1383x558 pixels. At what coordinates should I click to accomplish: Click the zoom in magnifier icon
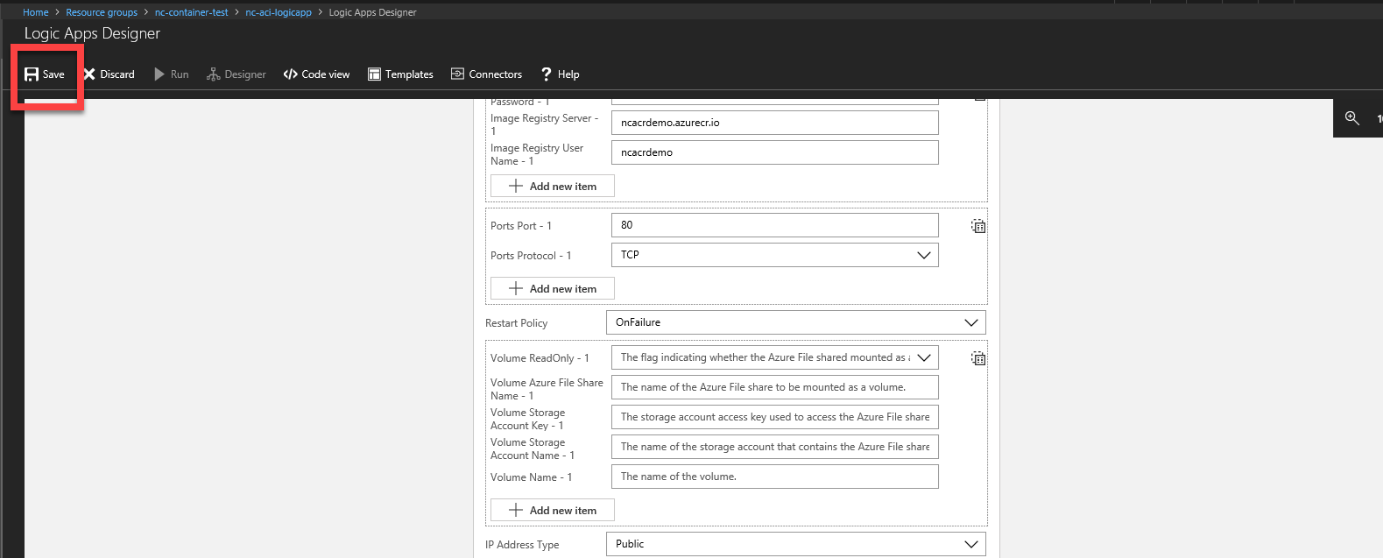pyautogui.click(x=1352, y=118)
